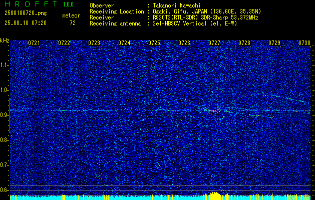The width and height of the screenshot is (315, 200).
Task: Click time marker 0730
Action: click(x=304, y=43)
